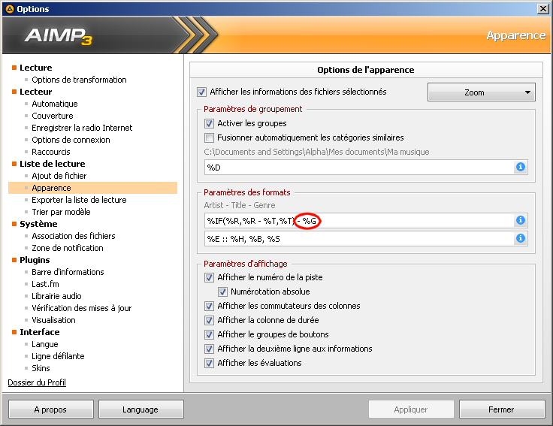The image size is (553, 426).
Task: Select the Système category
Action: pos(38,224)
